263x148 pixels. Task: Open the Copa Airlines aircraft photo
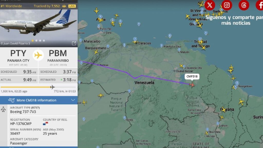[x=39, y=25]
